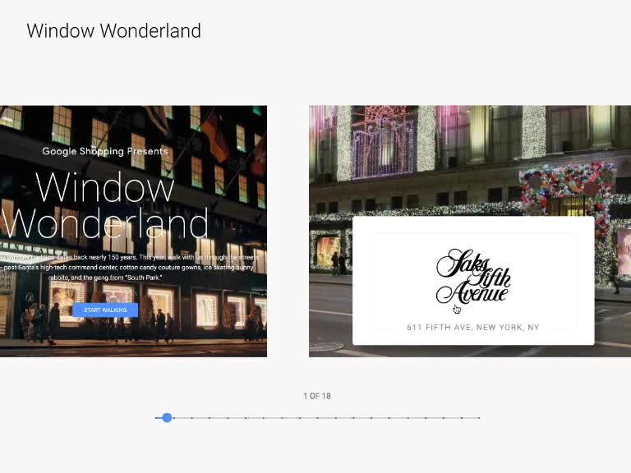This screenshot has width=631, height=473.
Task: Jump to the last dot on the slider track
Action: (479, 418)
